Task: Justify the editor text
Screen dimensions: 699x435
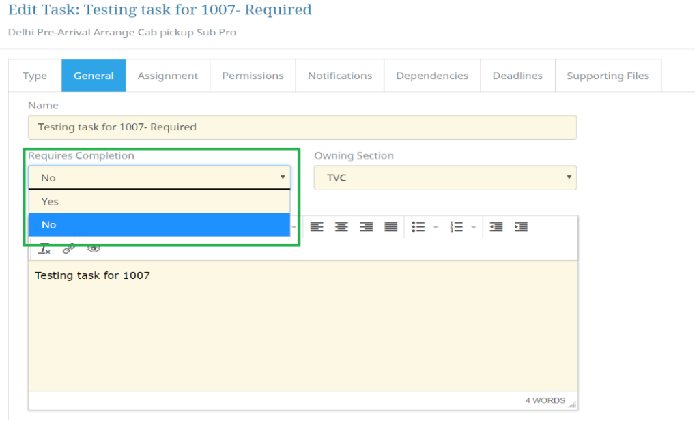Action: coord(391,227)
